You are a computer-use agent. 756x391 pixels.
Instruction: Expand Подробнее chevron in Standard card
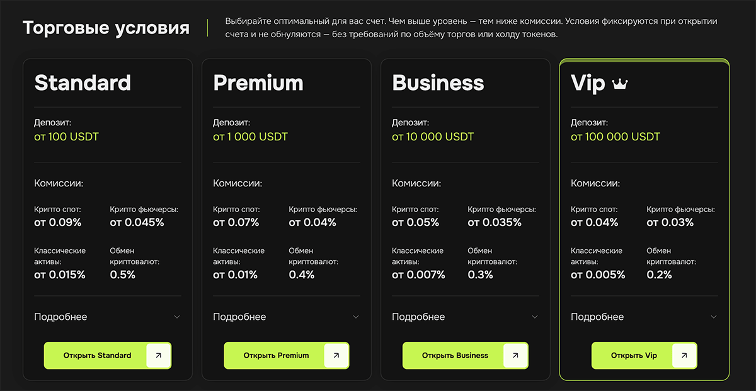(x=177, y=317)
